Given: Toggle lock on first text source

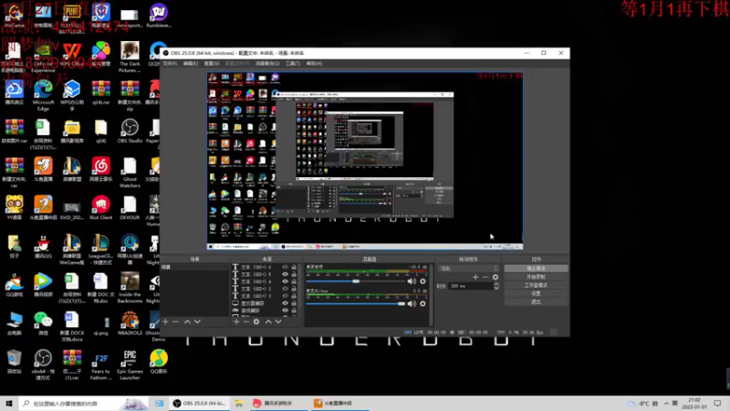Looking at the screenshot, I should [x=296, y=268].
